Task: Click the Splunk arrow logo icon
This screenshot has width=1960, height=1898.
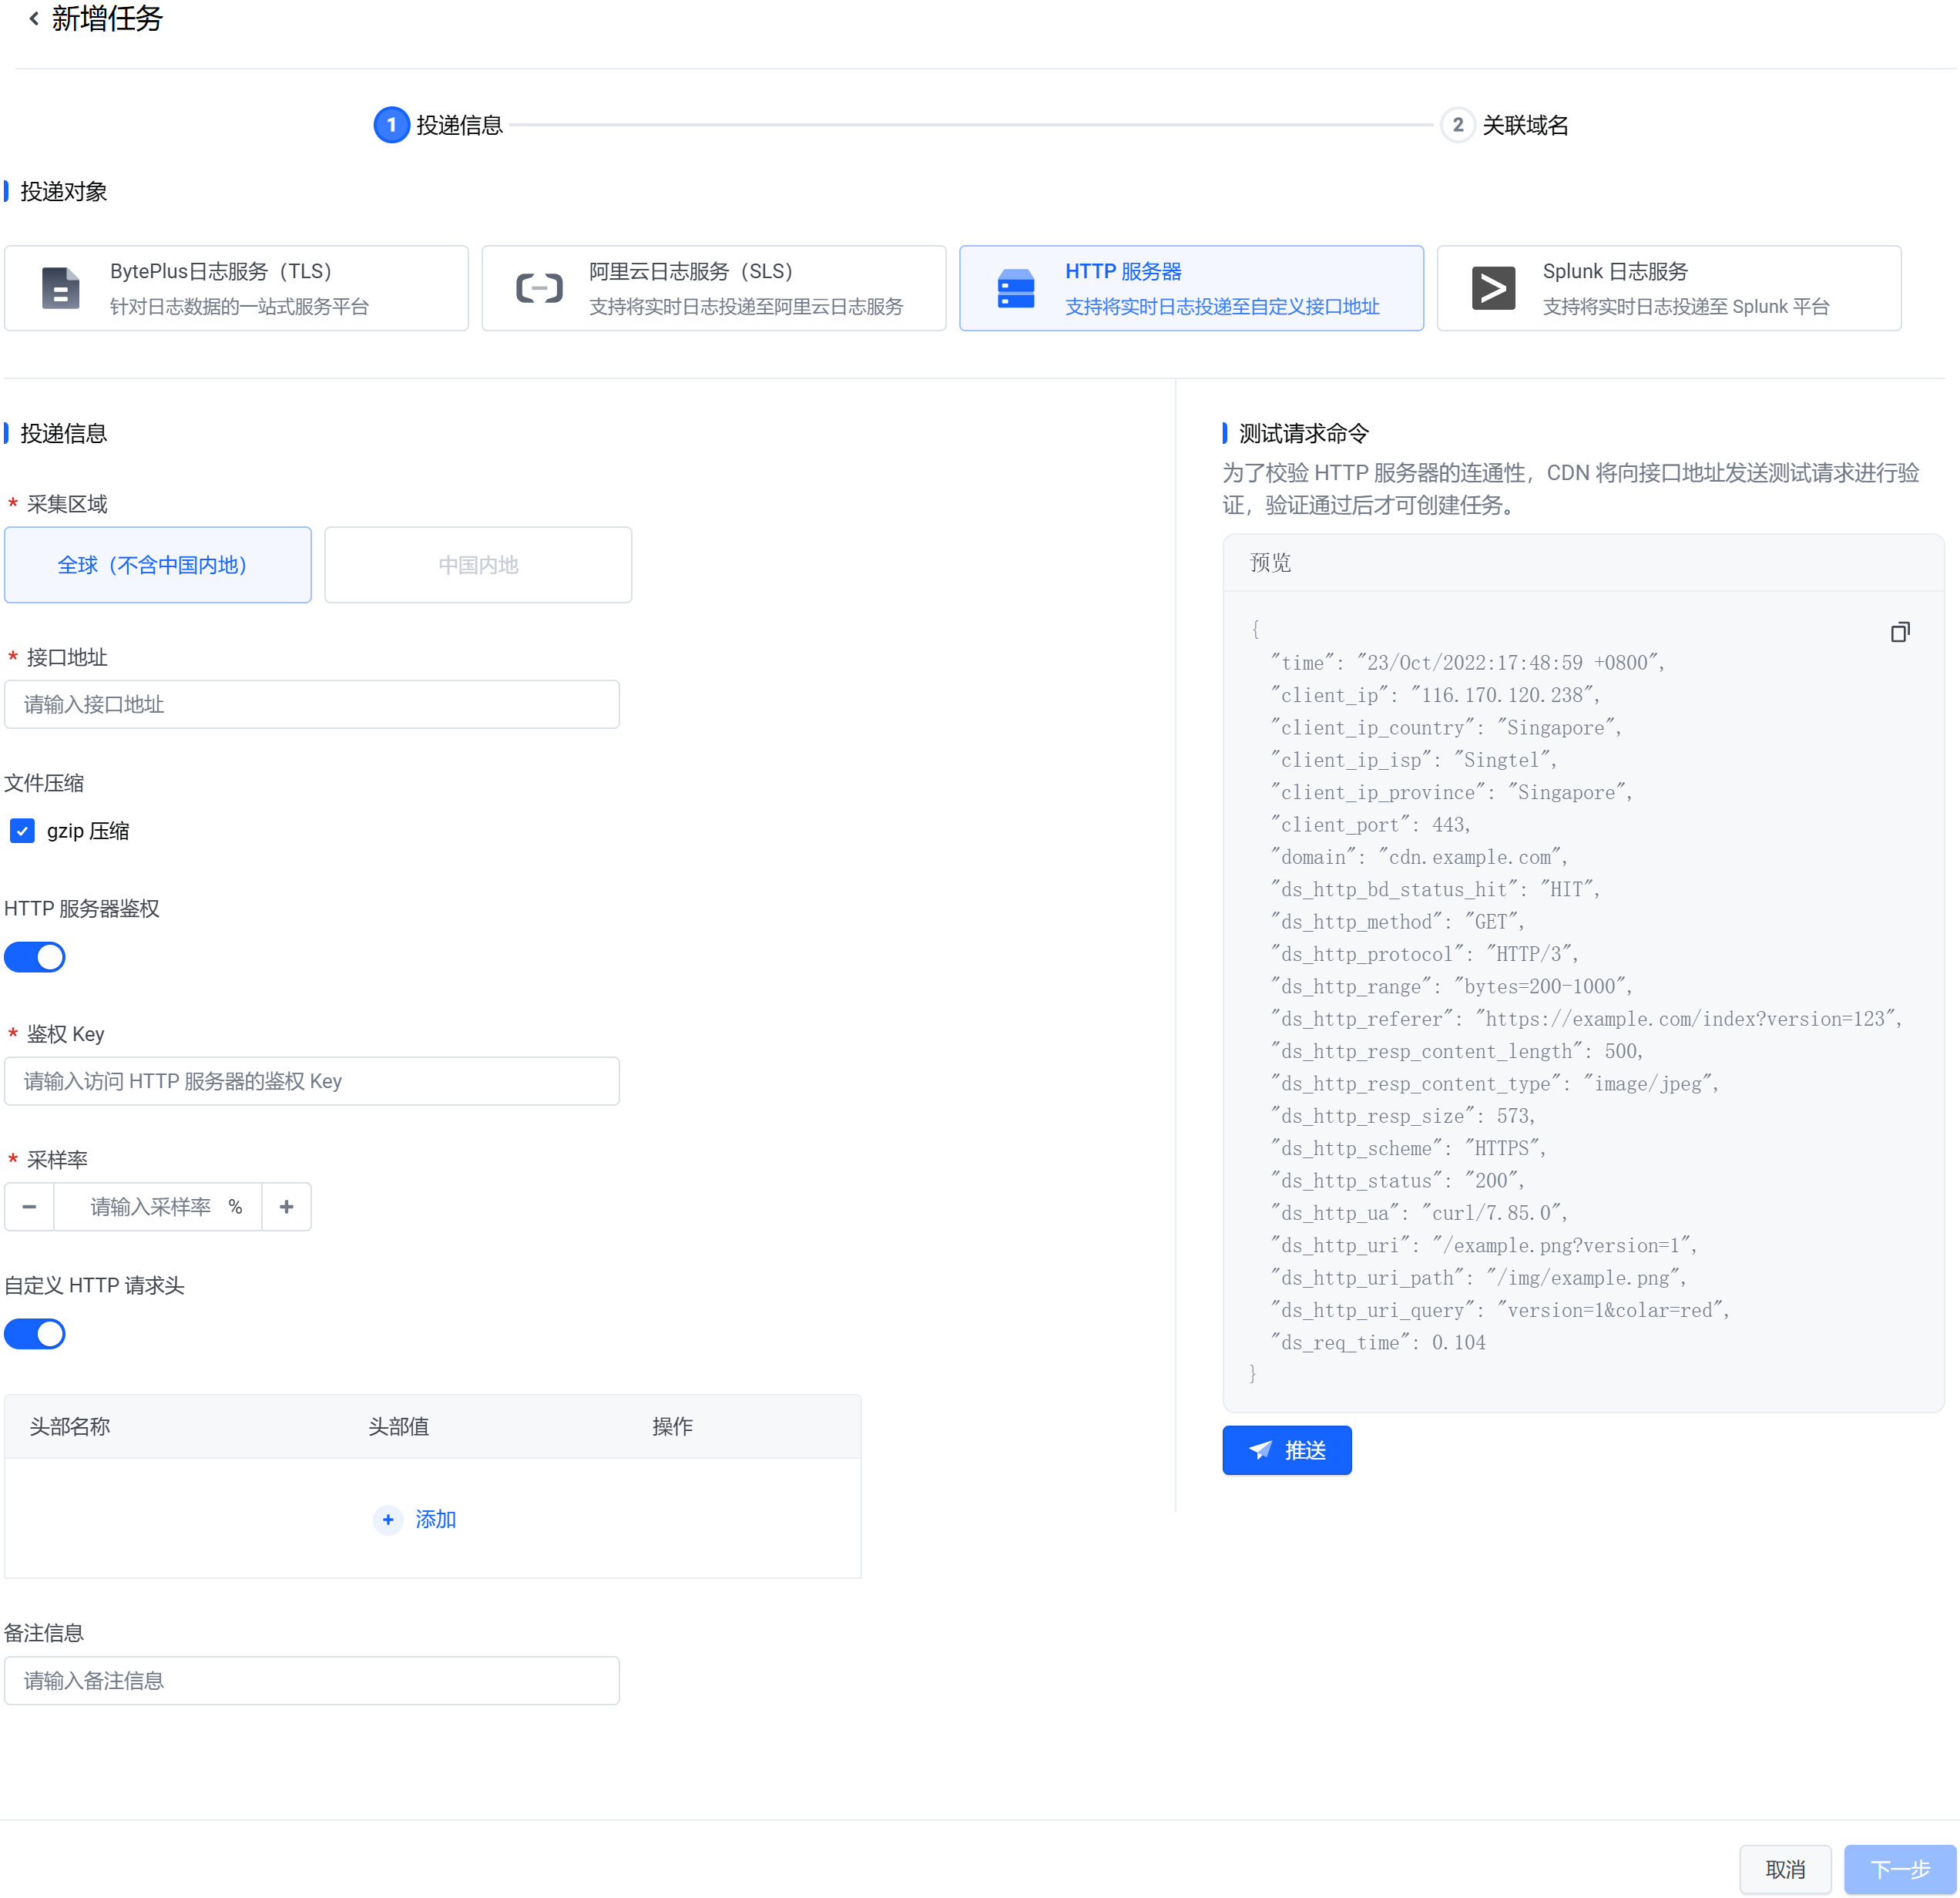Action: tap(1492, 288)
